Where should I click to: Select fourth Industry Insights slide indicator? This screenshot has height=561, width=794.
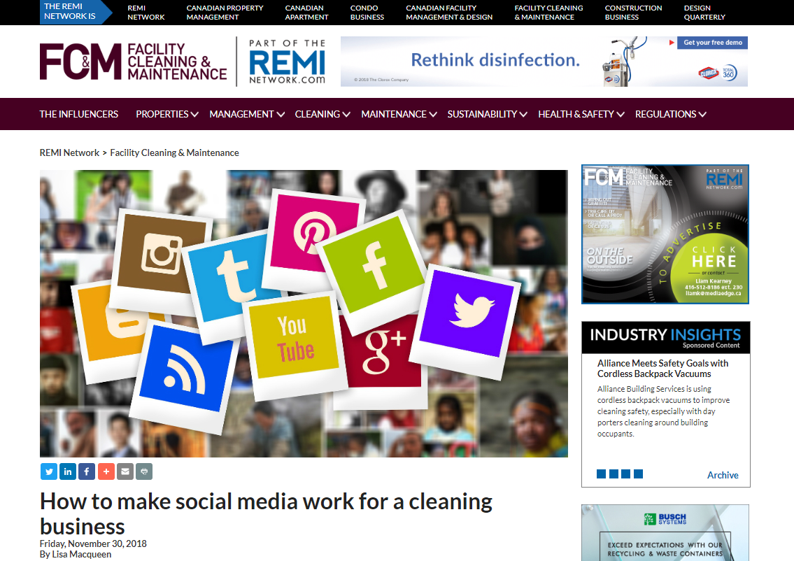click(x=638, y=474)
